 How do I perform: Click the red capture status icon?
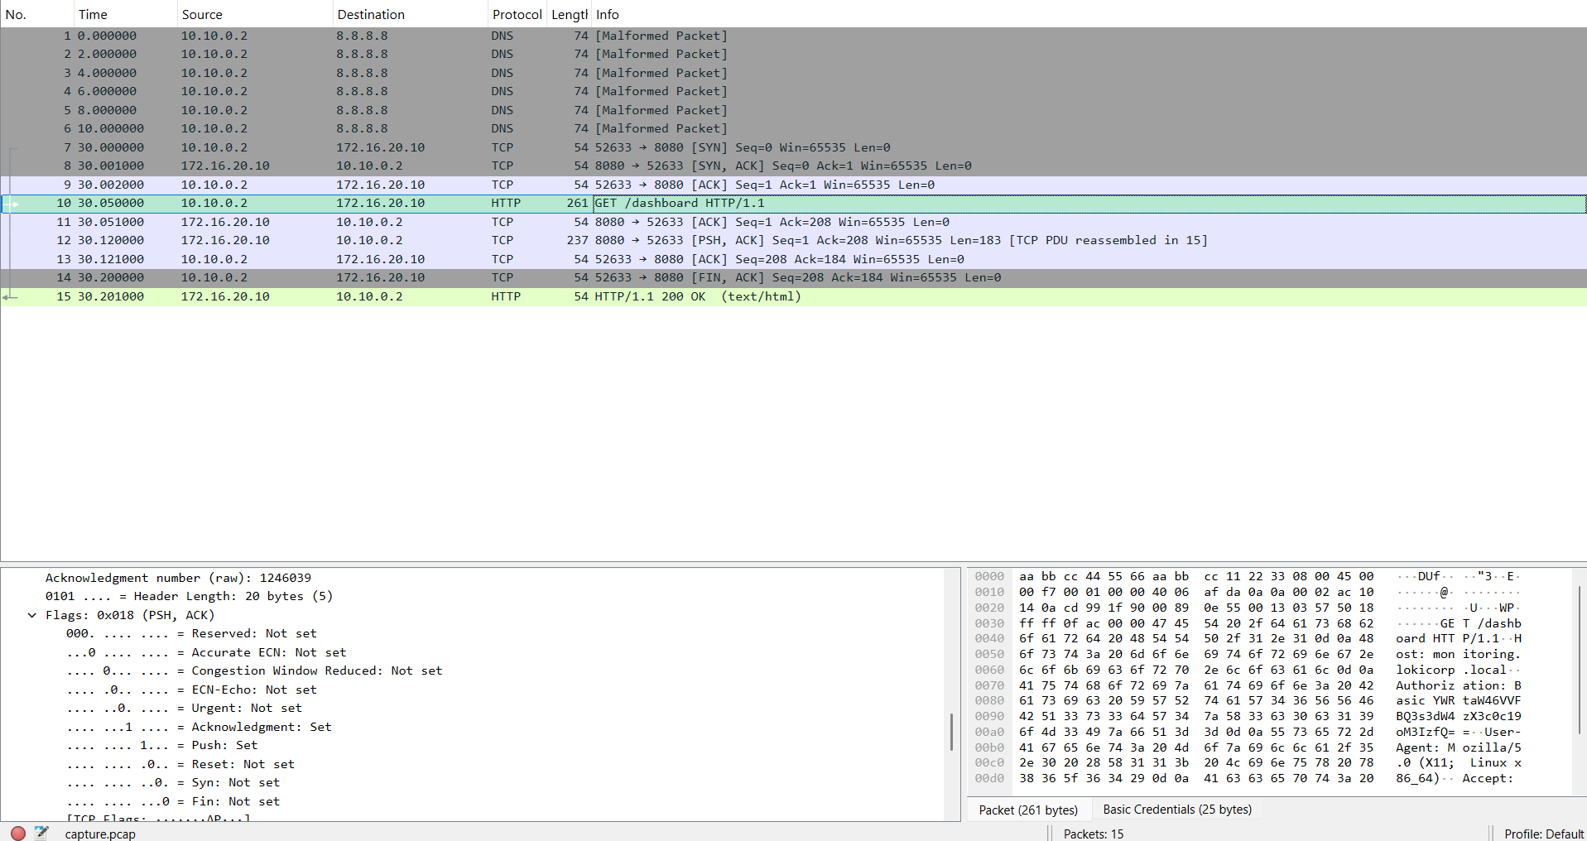pyautogui.click(x=18, y=833)
